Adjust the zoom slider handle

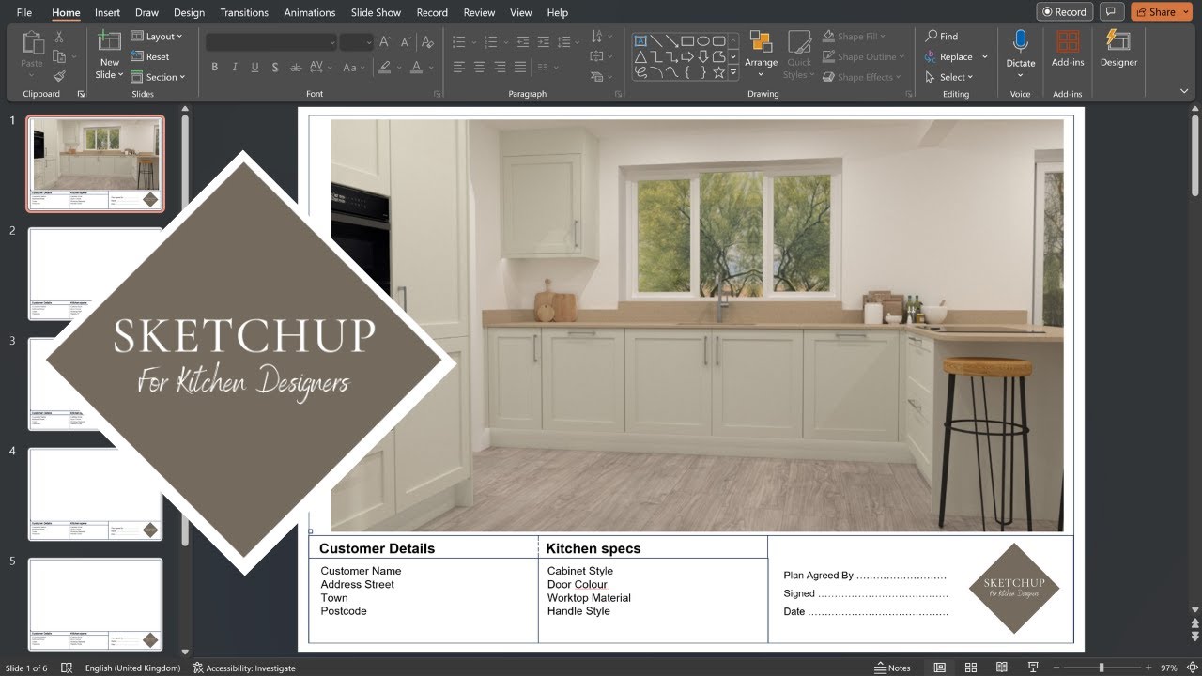(1102, 668)
